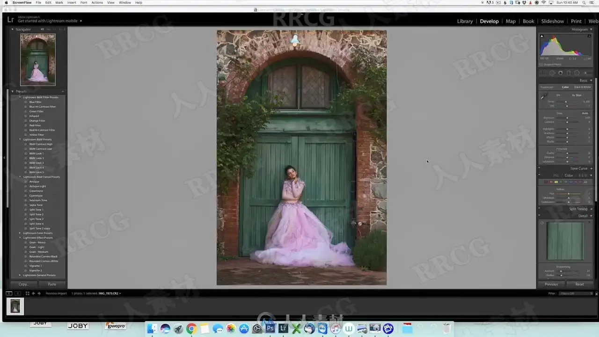Select the Graduated Filter tool
The height and width of the screenshot is (337, 599).
click(569, 73)
